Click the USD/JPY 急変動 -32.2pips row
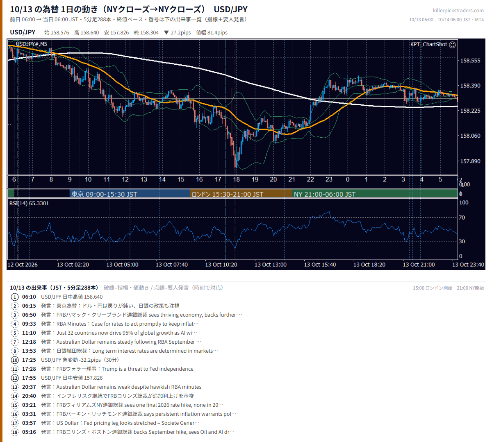This screenshot has width=492, height=442. [80, 360]
